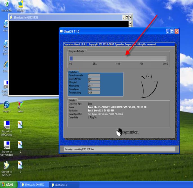Image resolution: width=193 pixels, height=188 pixels.
Task: Click the Time remaining value 2:19
Action: coord(94,92)
